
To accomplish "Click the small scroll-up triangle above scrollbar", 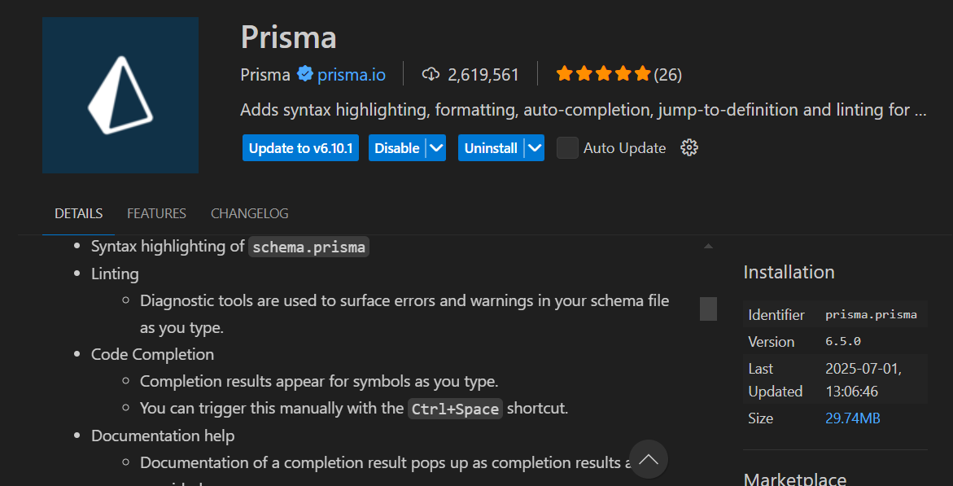I will point(708,247).
